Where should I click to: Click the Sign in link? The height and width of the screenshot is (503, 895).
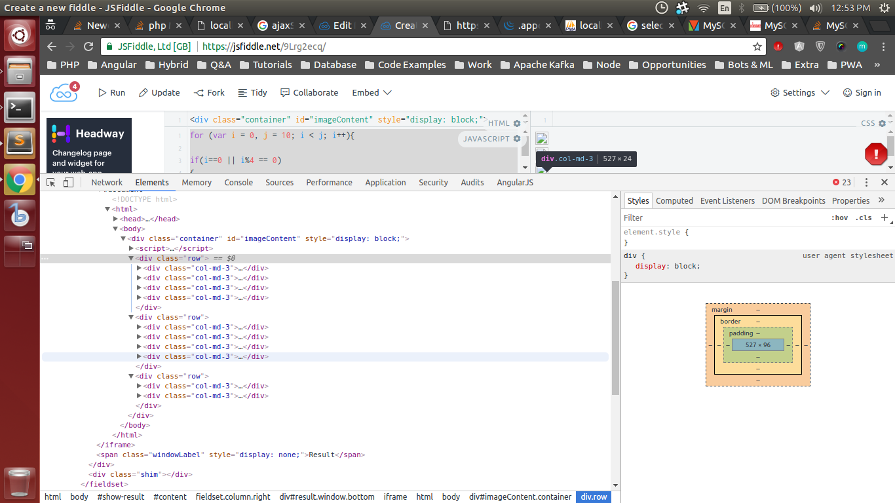click(862, 92)
